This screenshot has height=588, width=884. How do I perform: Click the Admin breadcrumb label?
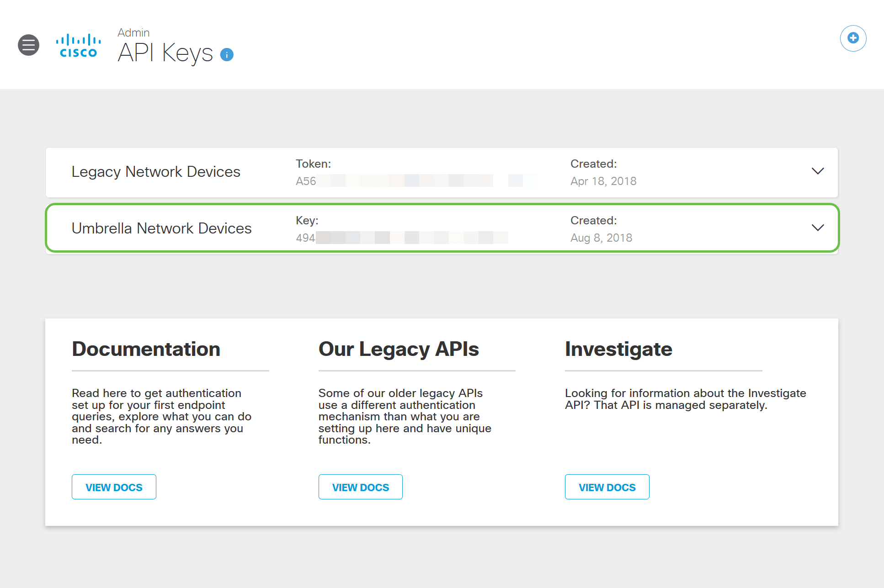tap(133, 33)
